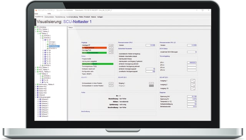Click the device icon of ST2k DCW 1
246x140 pixels.
pyautogui.click(x=48, y=48)
